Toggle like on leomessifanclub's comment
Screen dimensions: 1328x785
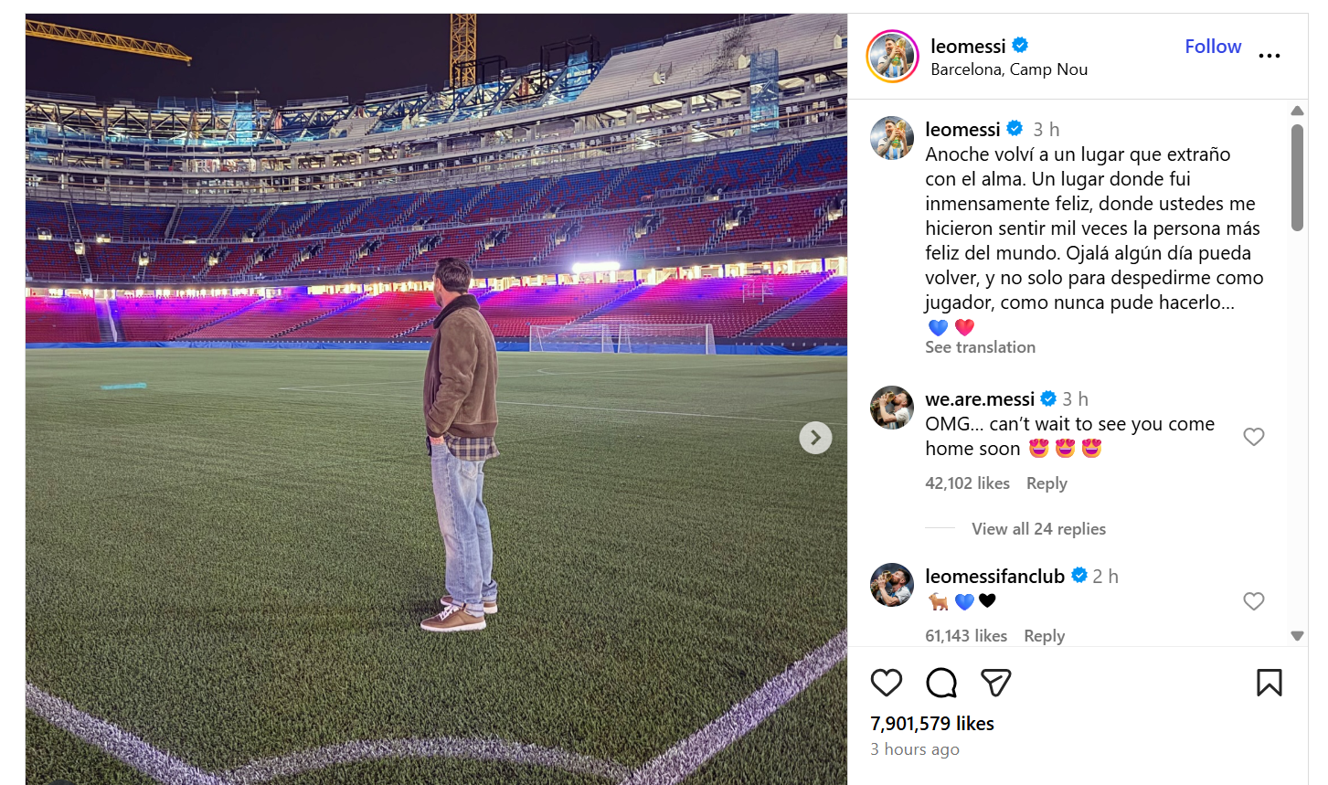[x=1253, y=601]
